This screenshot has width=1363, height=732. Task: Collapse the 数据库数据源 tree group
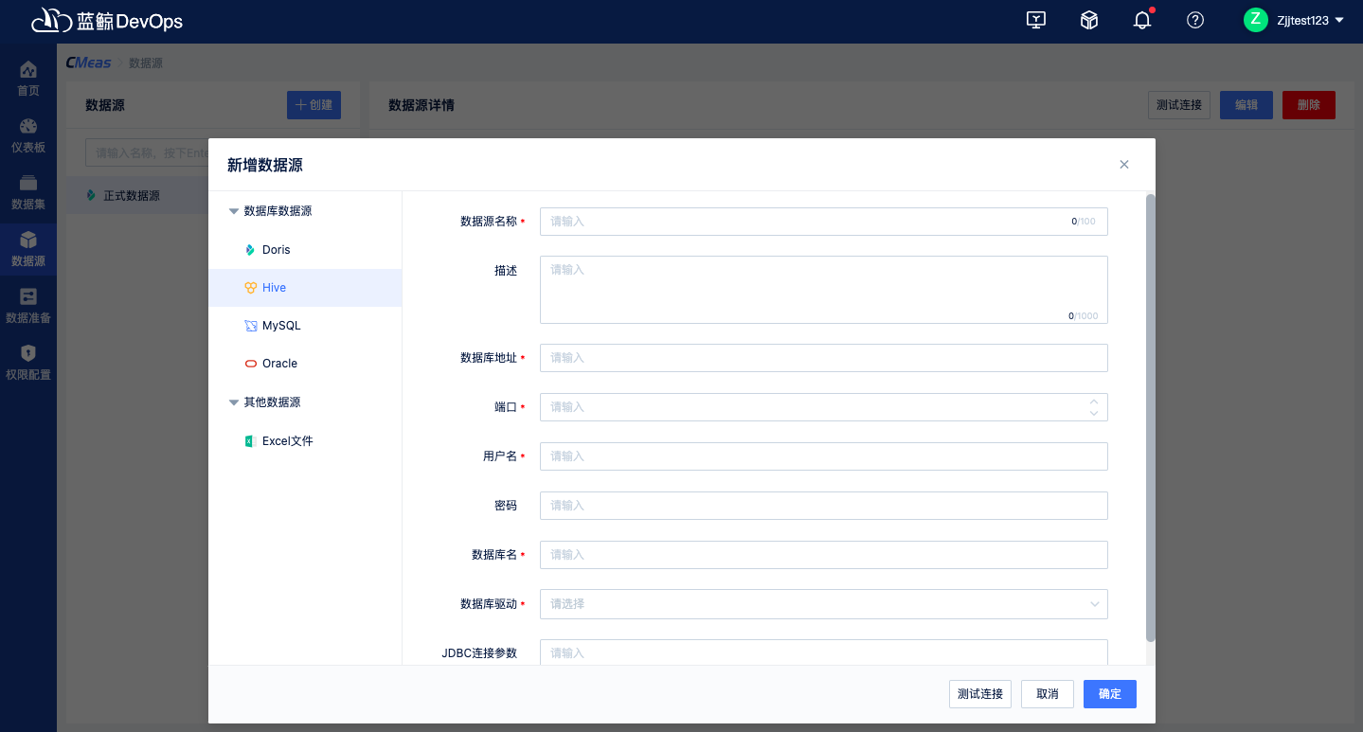click(x=234, y=211)
